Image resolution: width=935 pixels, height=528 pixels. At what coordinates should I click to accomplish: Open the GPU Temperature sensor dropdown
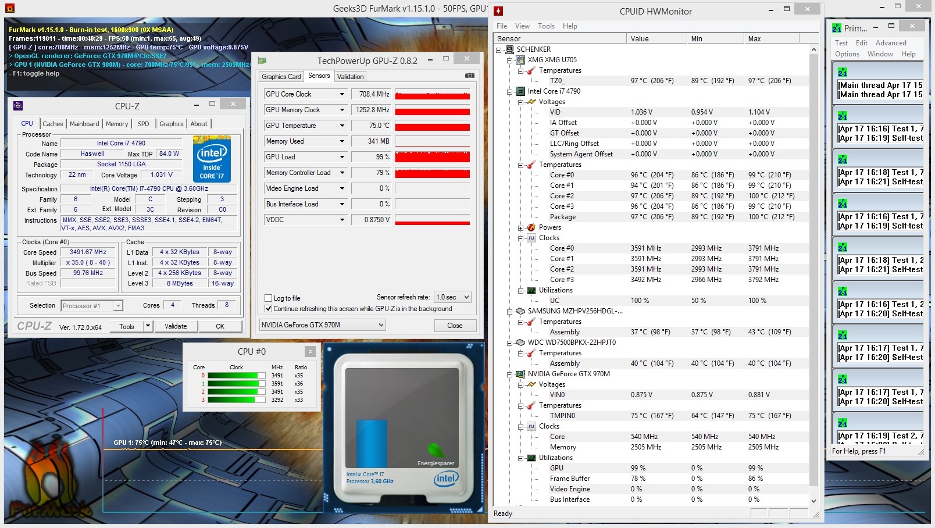(x=342, y=126)
